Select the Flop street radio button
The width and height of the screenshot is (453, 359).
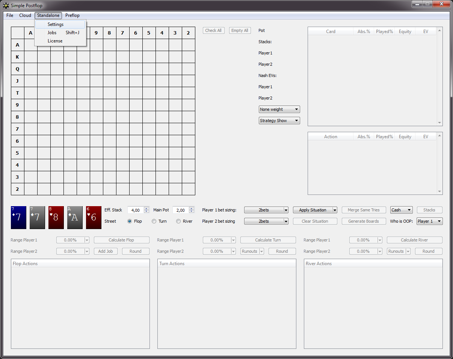coord(130,221)
